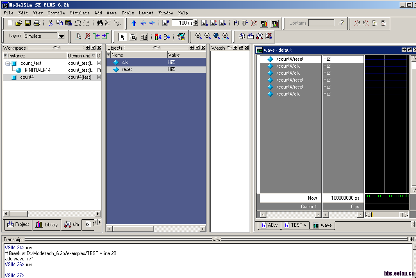
Task: Open Find with the binoculars icon
Action: point(100,23)
